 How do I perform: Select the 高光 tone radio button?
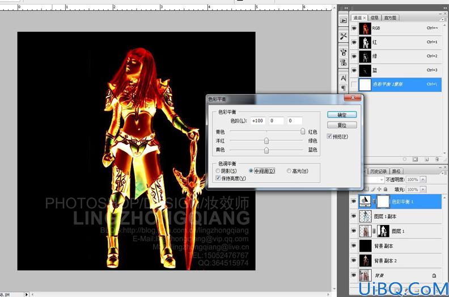[x=289, y=171]
